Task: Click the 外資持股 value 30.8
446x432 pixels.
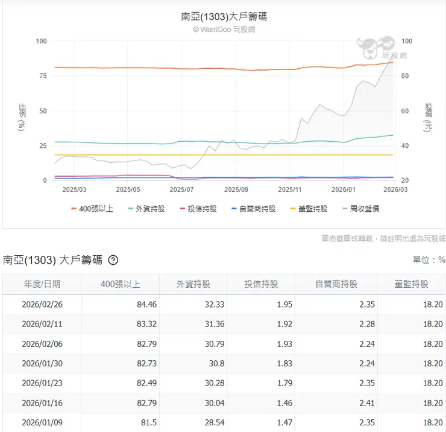Action: pyautogui.click(x=217, y=363)
